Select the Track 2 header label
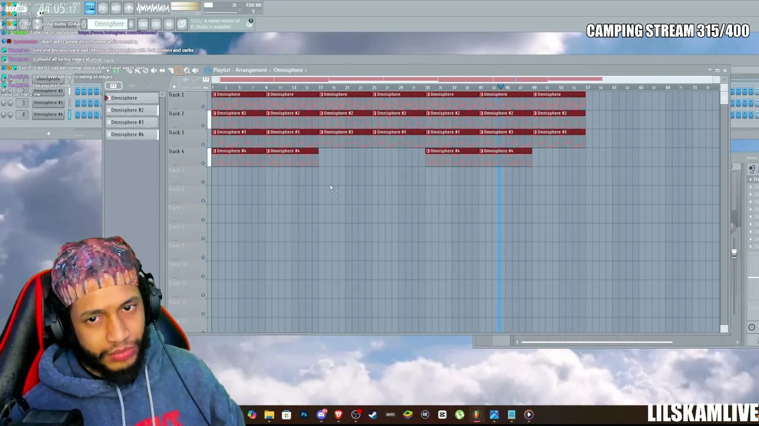Screen dimensions: 759x426 point(176,114)
